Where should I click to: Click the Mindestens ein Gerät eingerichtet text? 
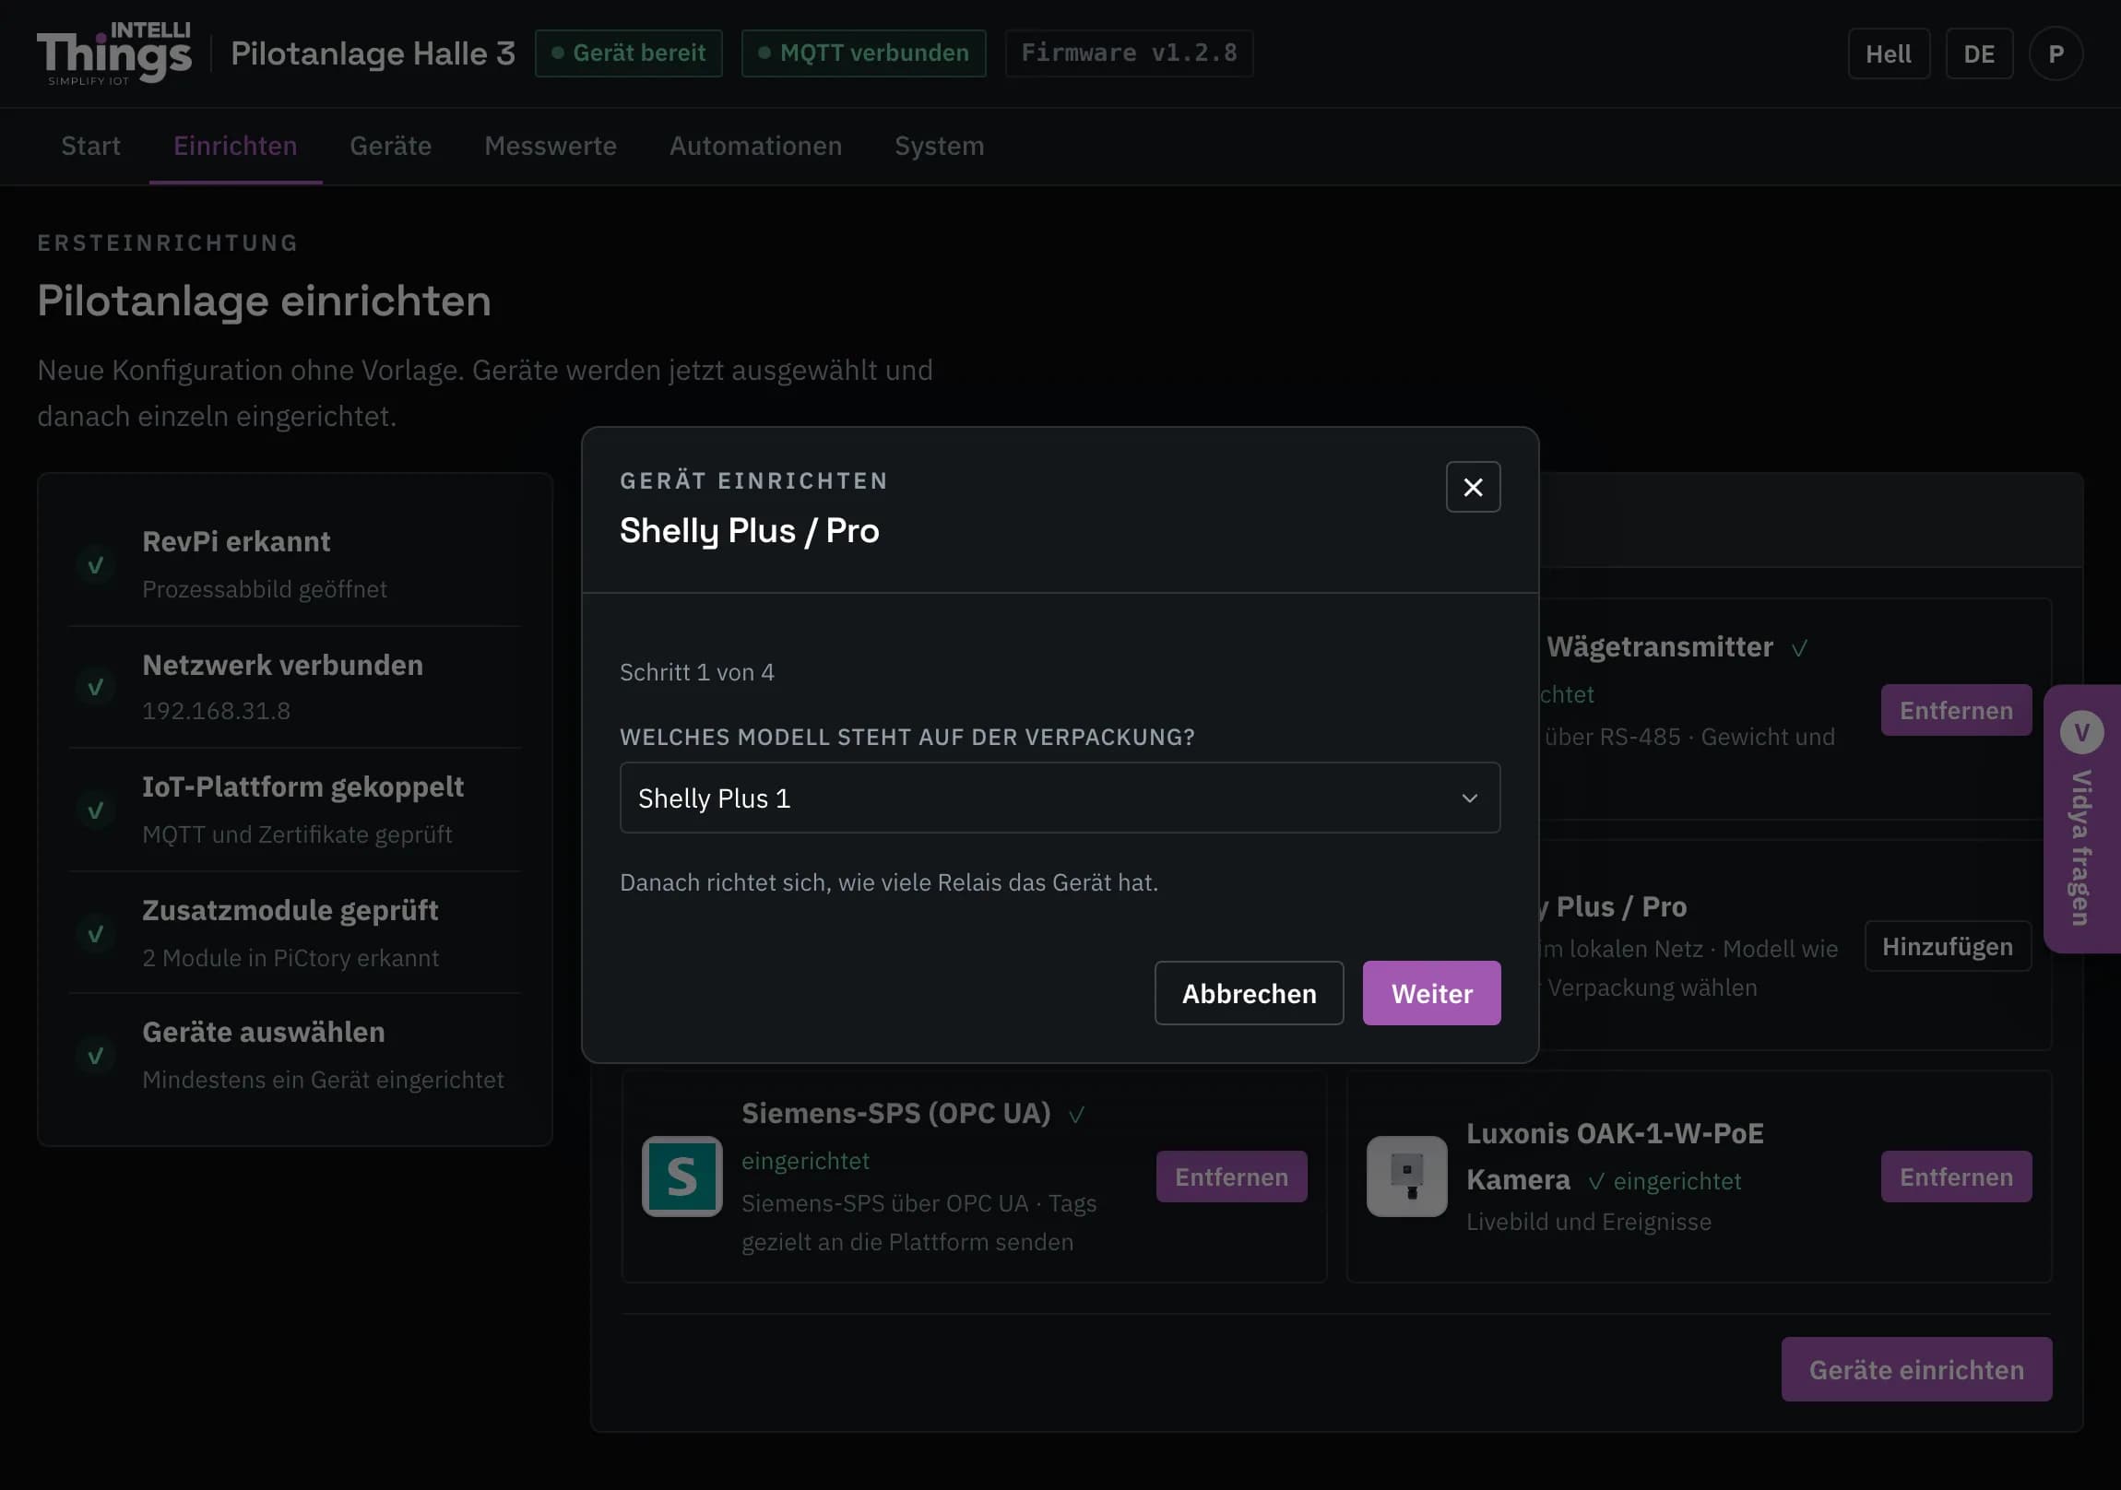324,1079
